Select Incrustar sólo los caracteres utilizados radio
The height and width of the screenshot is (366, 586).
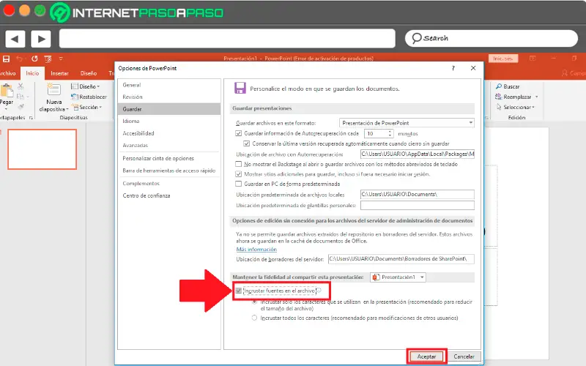[x=254, y=302]
